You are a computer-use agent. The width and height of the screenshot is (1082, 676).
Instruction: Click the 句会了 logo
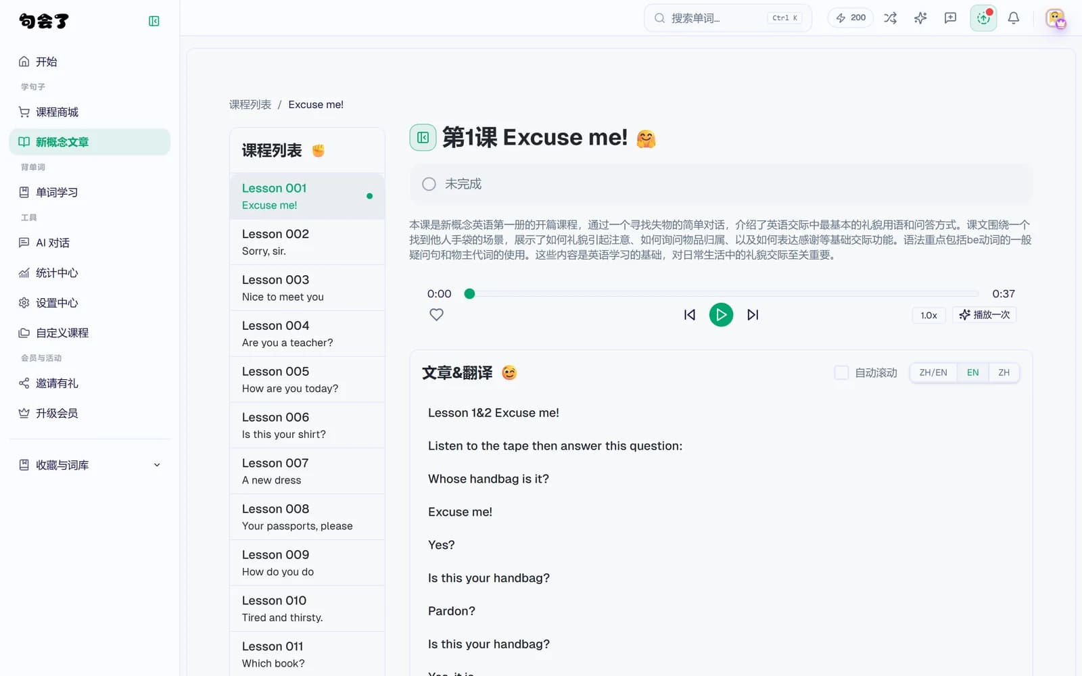44,21
